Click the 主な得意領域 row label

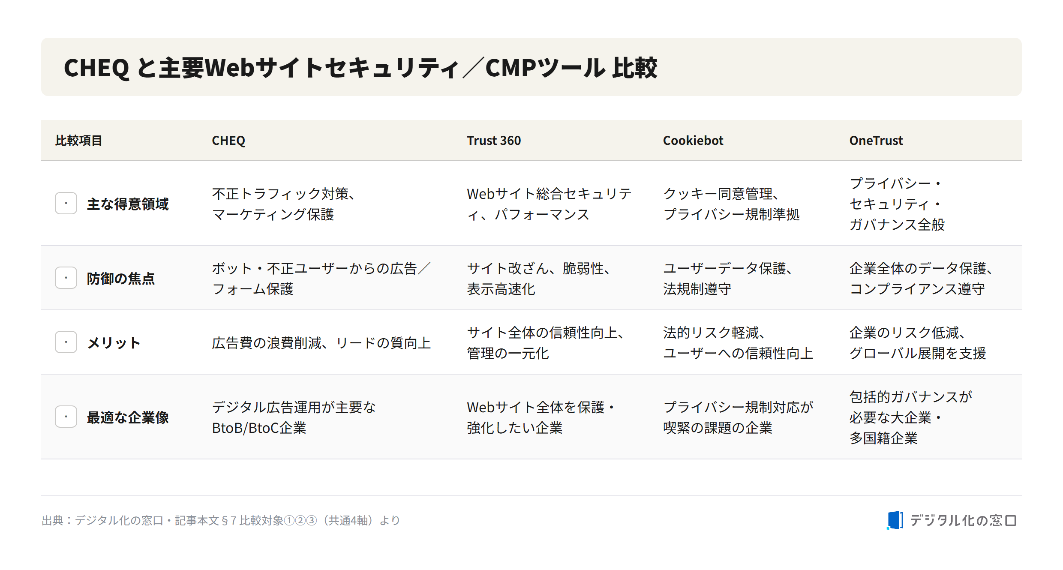click(x=128, y=204)
